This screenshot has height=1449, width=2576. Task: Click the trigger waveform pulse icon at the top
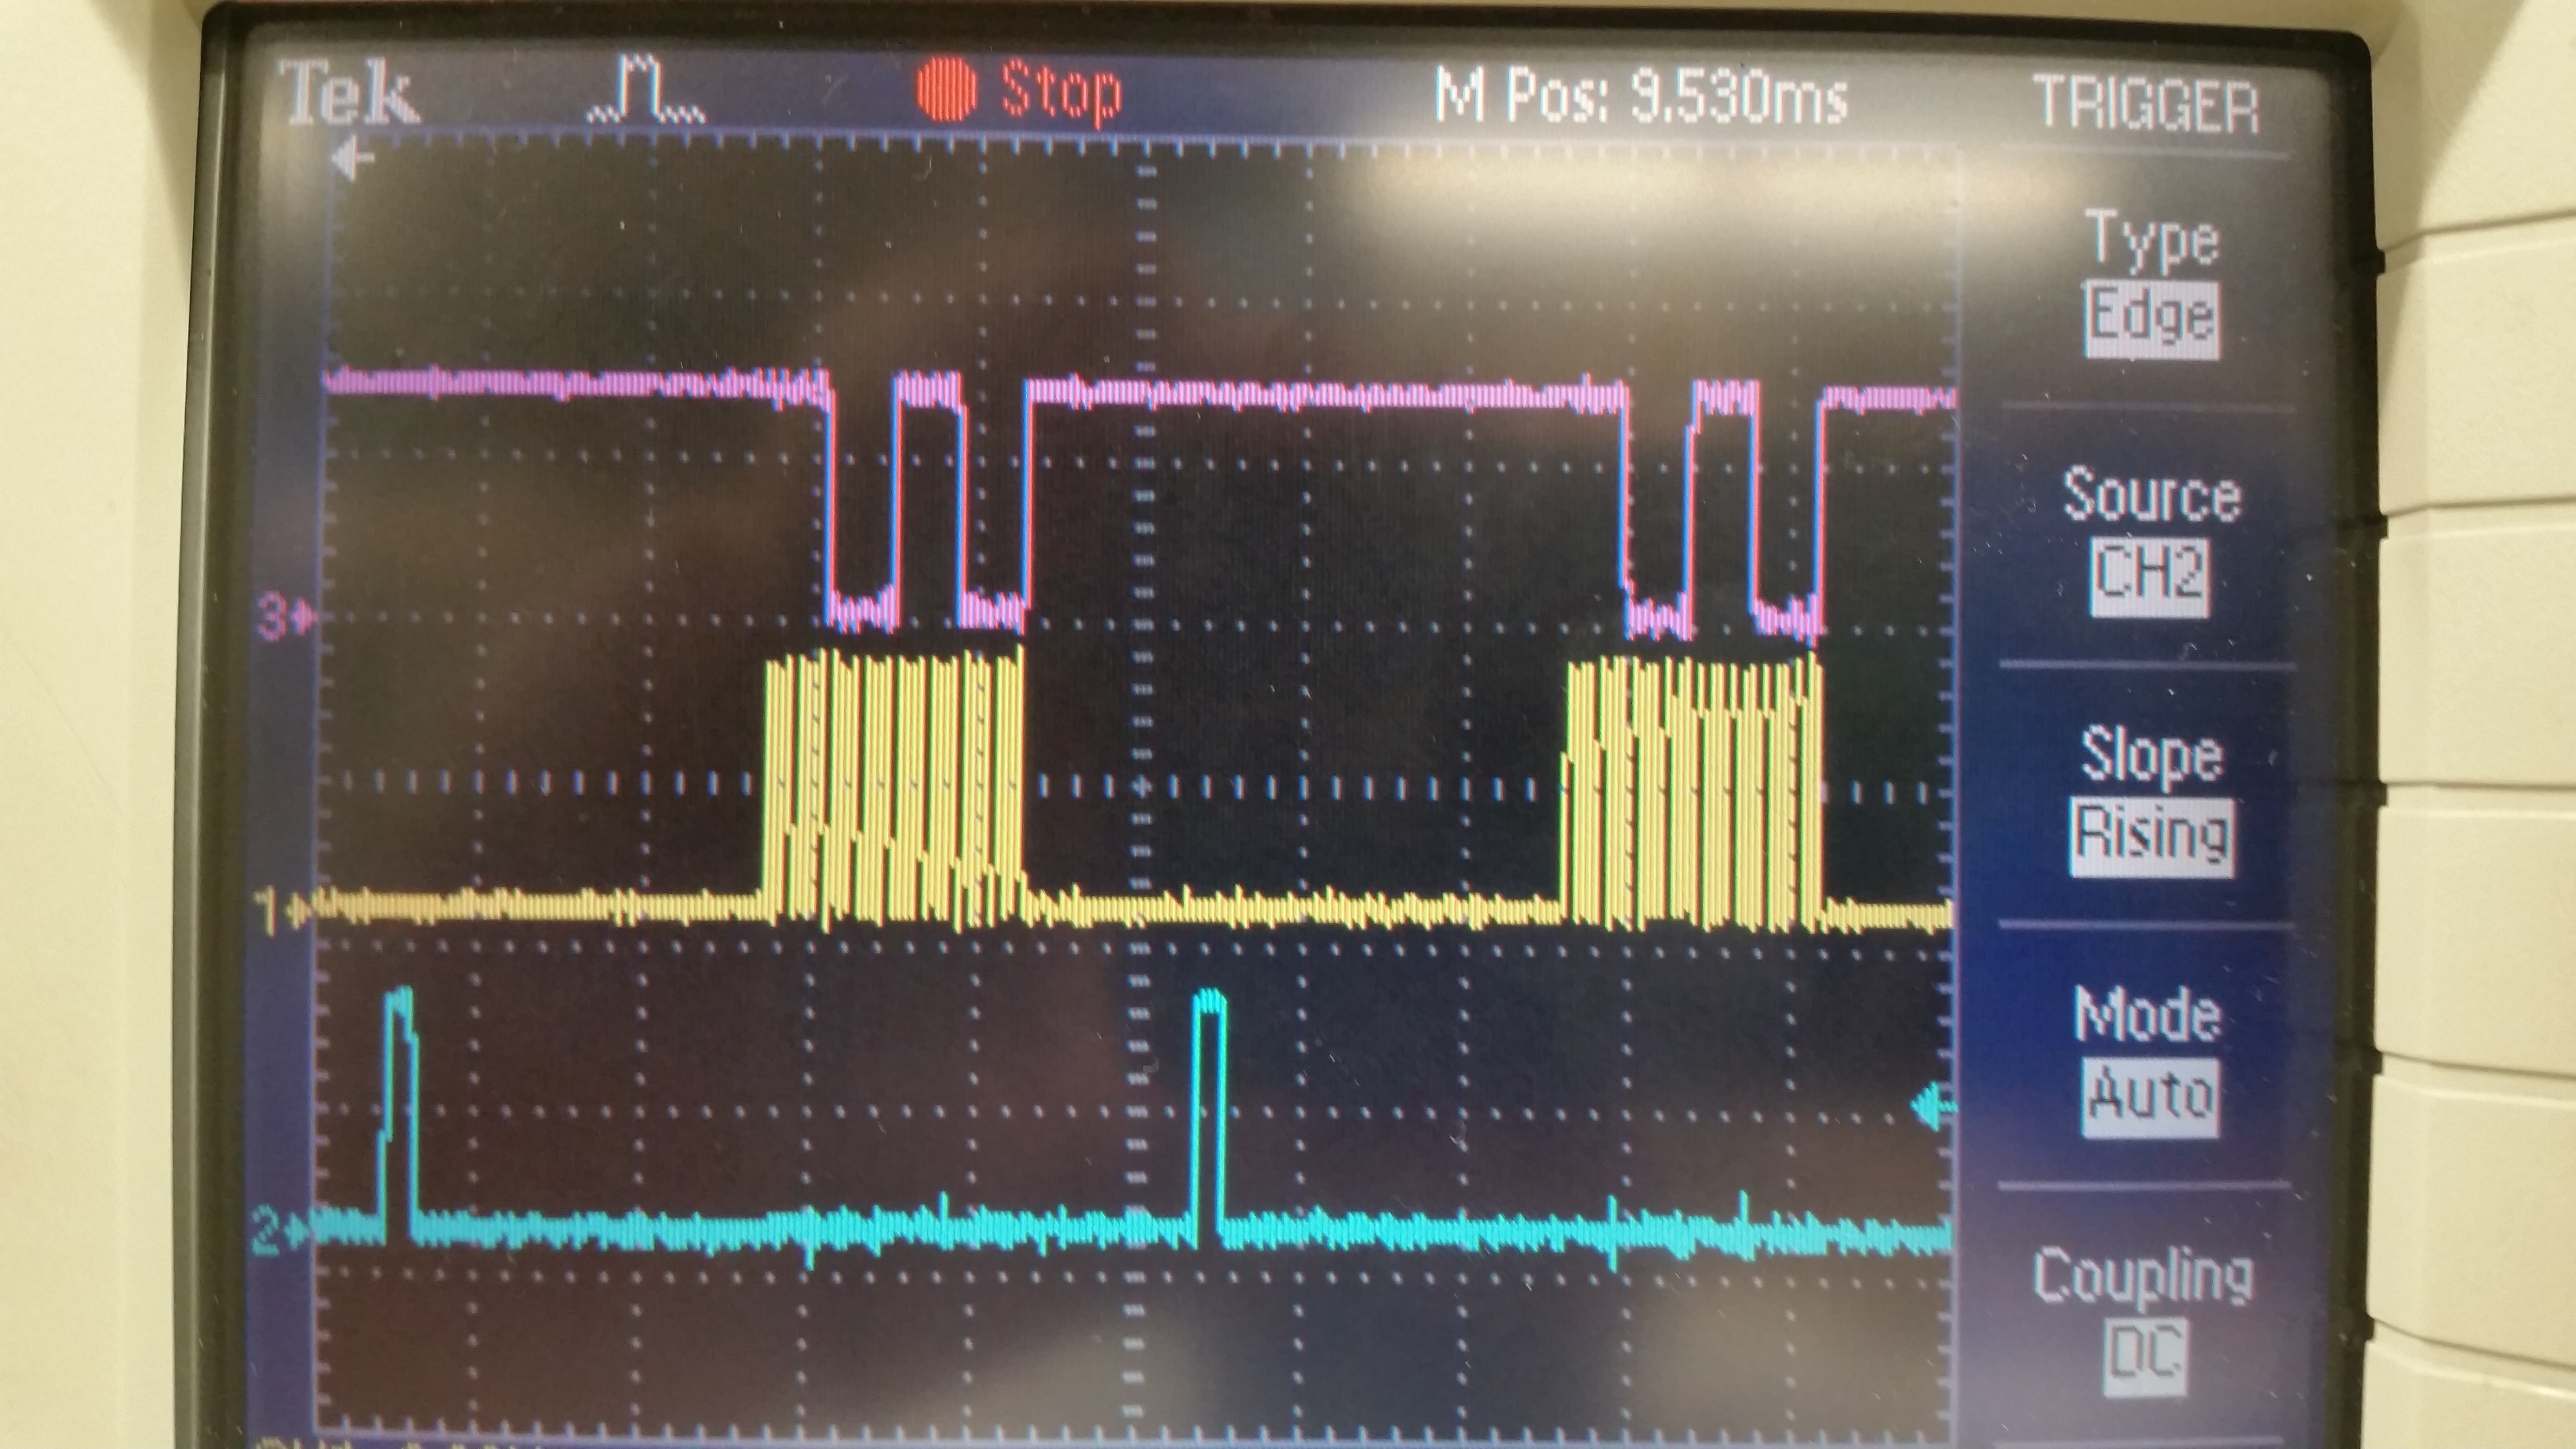646,90
